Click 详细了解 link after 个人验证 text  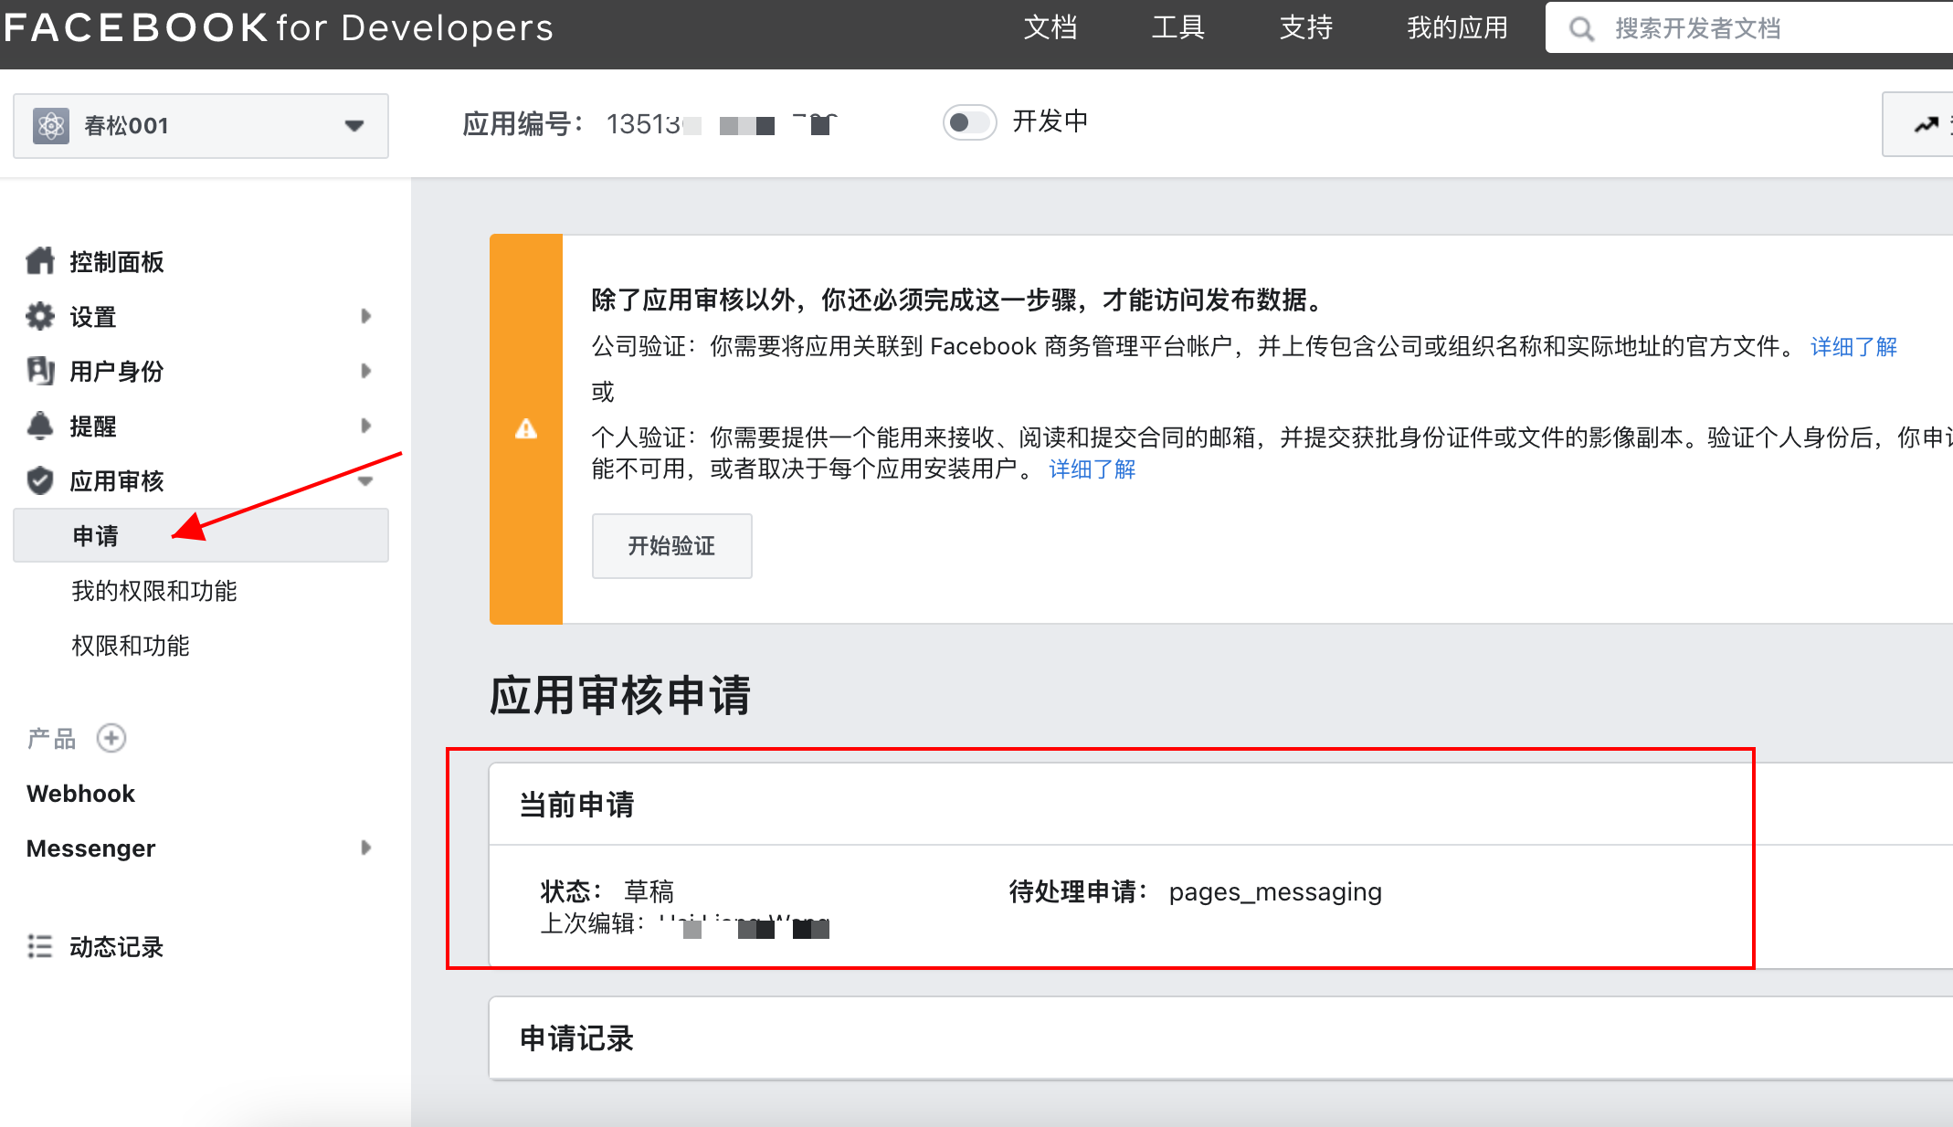(x=1093, y=469)
